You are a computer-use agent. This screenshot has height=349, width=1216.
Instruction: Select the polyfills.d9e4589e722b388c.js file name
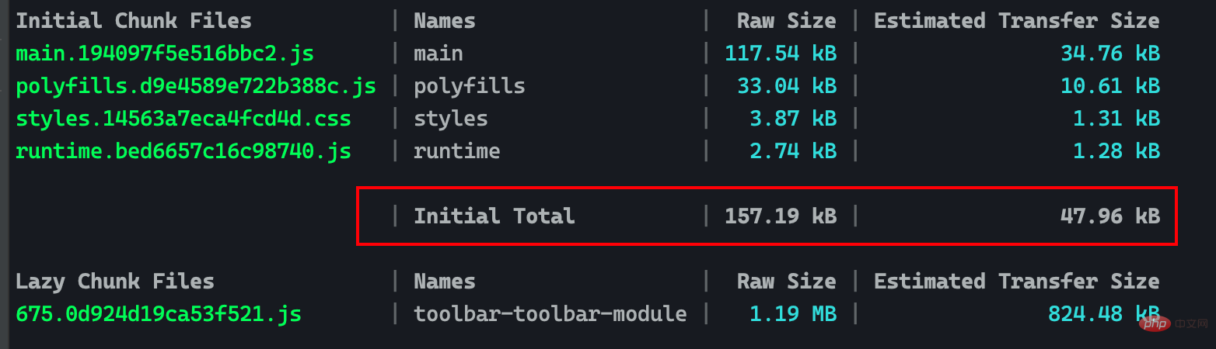click(x=196, y=86)
